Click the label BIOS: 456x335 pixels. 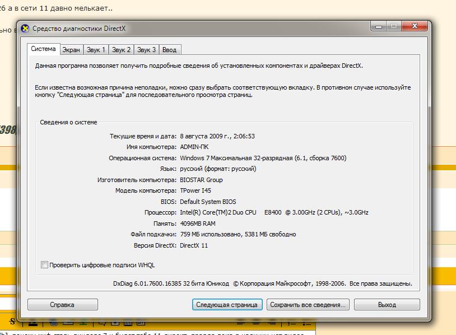tap(169, 202)
